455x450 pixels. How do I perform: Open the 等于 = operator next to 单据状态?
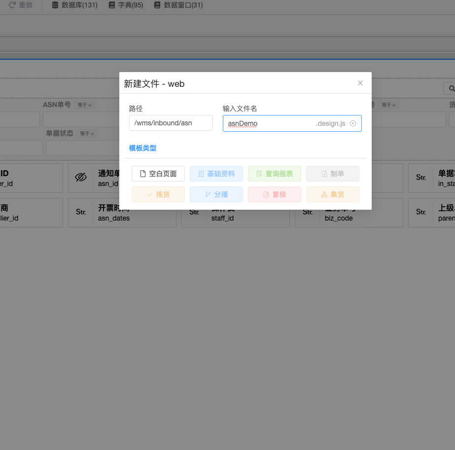[x=87, y=133]
